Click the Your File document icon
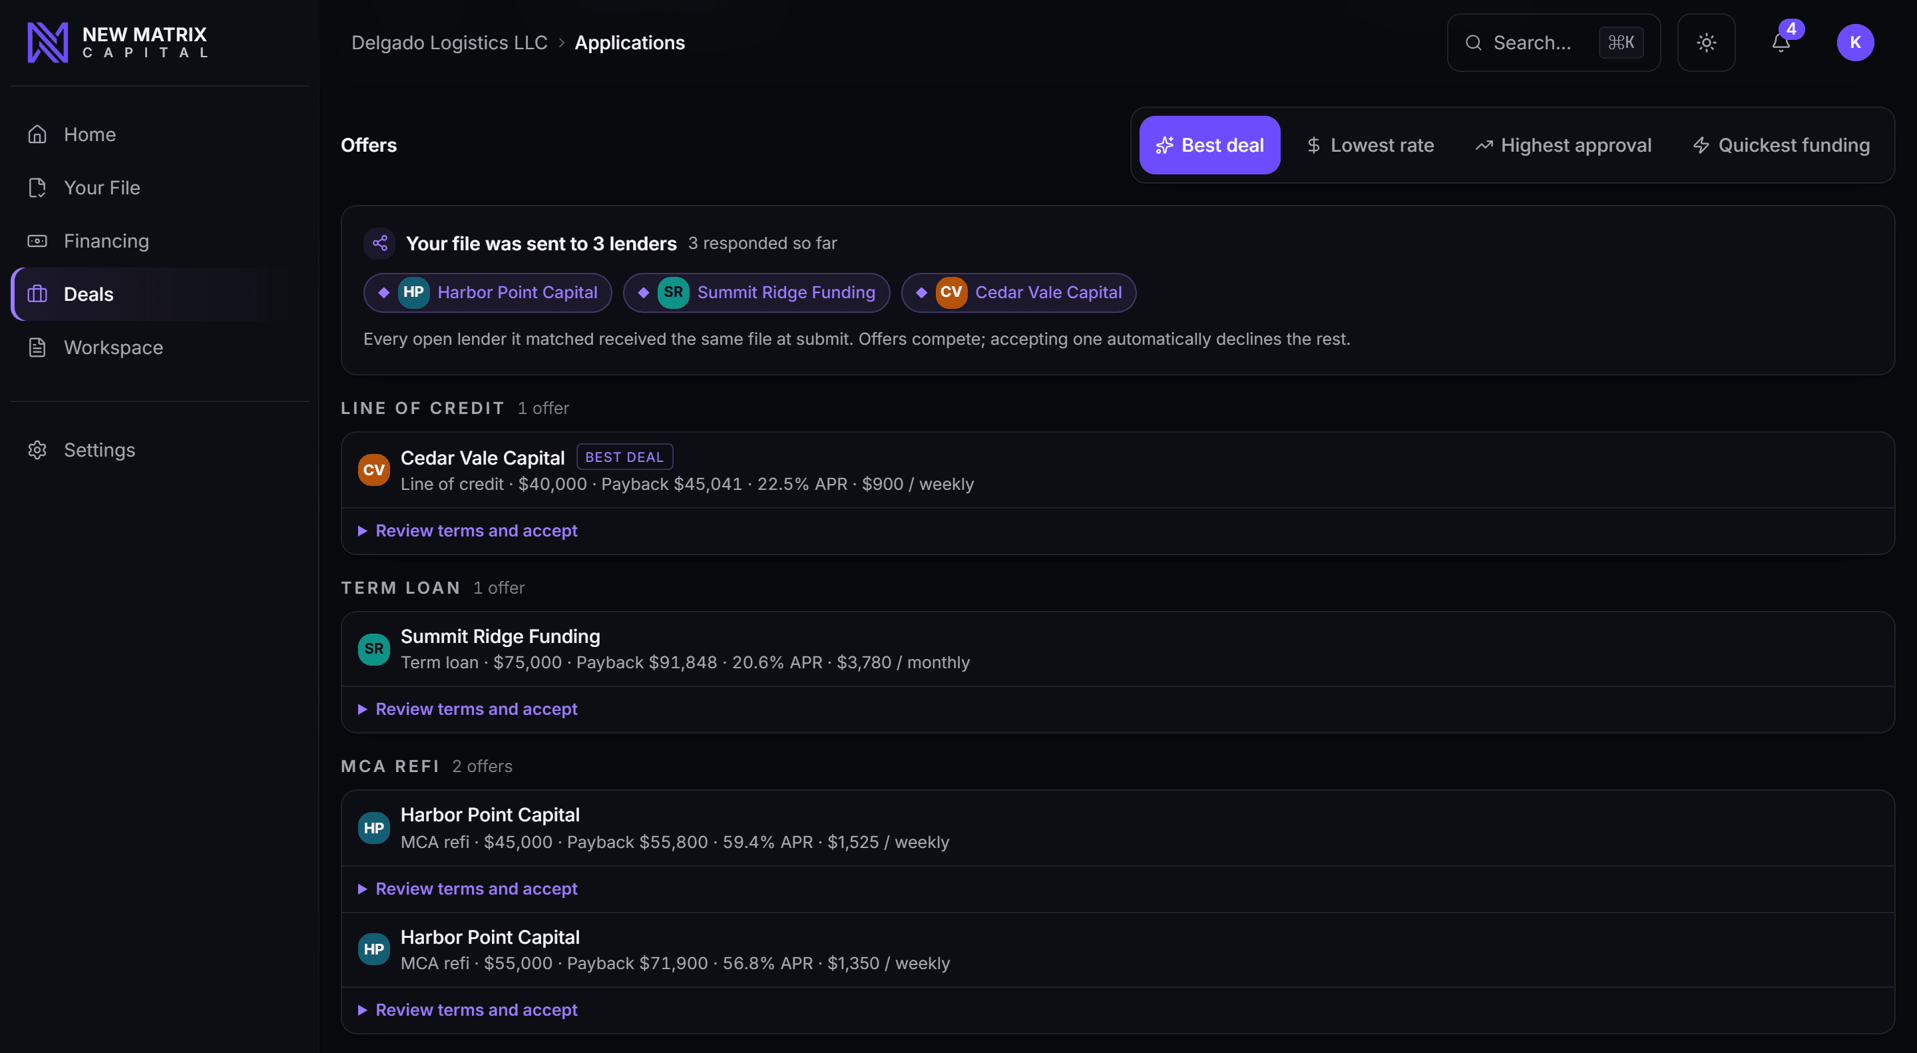1917x1053 pixels. point(37,188)
